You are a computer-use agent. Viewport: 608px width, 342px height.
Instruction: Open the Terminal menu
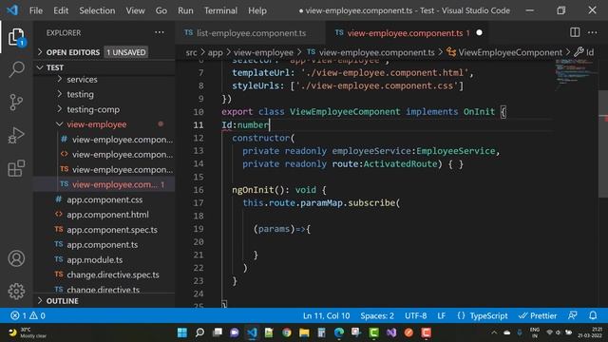point(220,10)
